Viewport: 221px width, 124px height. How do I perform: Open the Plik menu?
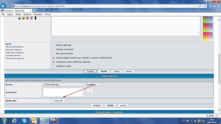click(x=3, y=14)
